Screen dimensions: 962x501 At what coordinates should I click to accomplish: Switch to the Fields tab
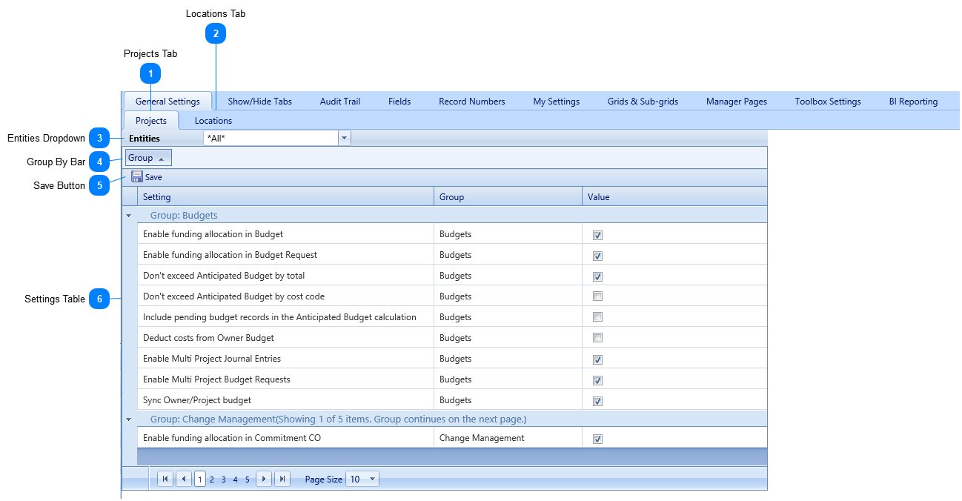[x=399, y=102]
